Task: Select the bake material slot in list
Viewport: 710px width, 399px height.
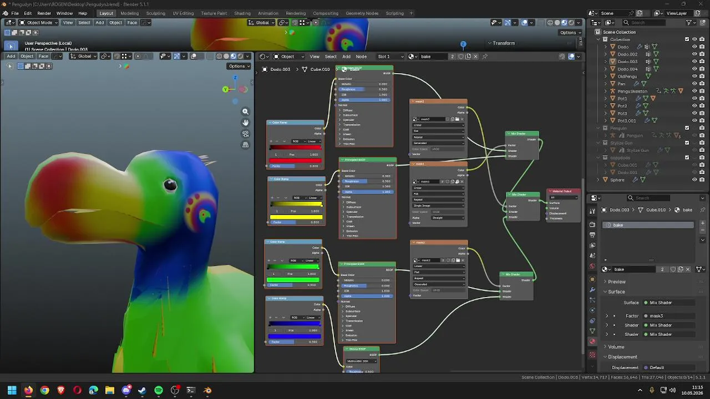Action: tap(648, 225)
